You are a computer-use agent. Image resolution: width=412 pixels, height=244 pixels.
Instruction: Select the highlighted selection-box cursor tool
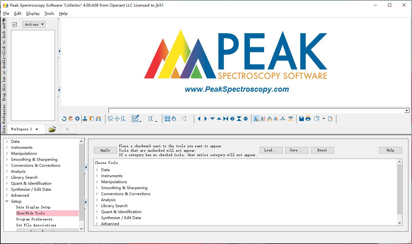(167, 119)
